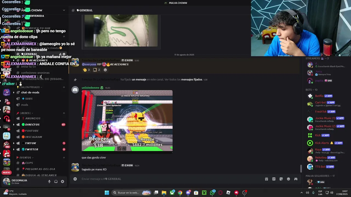Image resolution: width=351 pixels, height=197 pixels.
Task: Open Discord from the taskbar
Action: pyautogui.click(x=188, y=193)
